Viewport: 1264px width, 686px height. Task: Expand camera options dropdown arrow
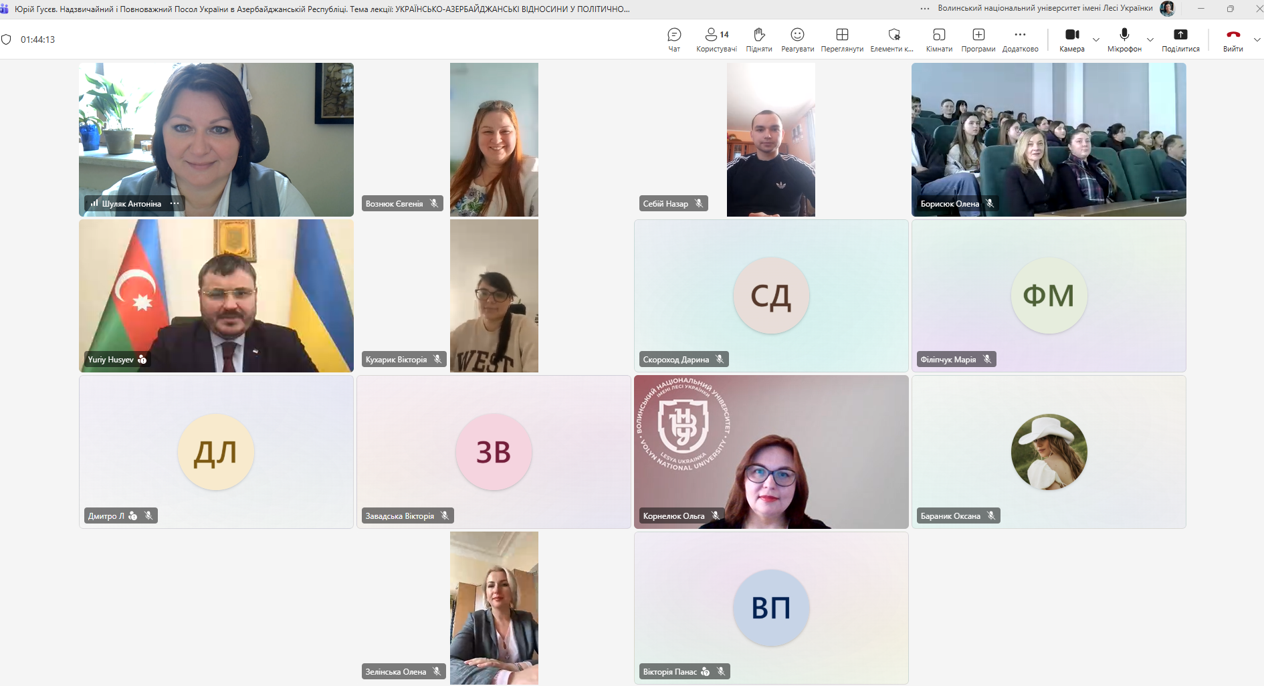1096,39
